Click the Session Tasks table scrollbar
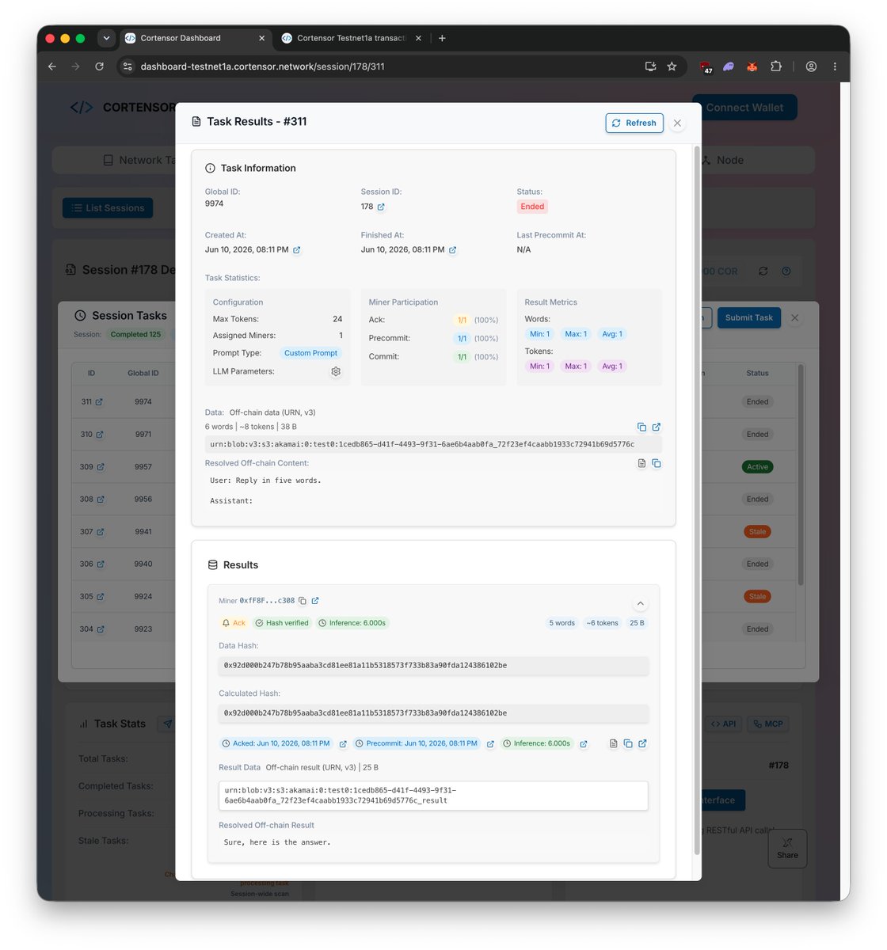The width and height of the screenshot is (887, 950). point(801,475)
